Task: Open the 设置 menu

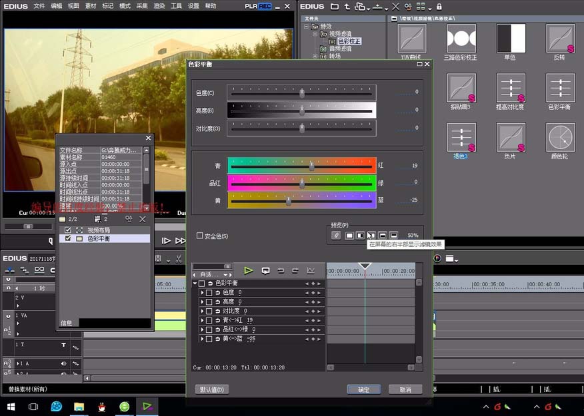Action: point(193,6)
